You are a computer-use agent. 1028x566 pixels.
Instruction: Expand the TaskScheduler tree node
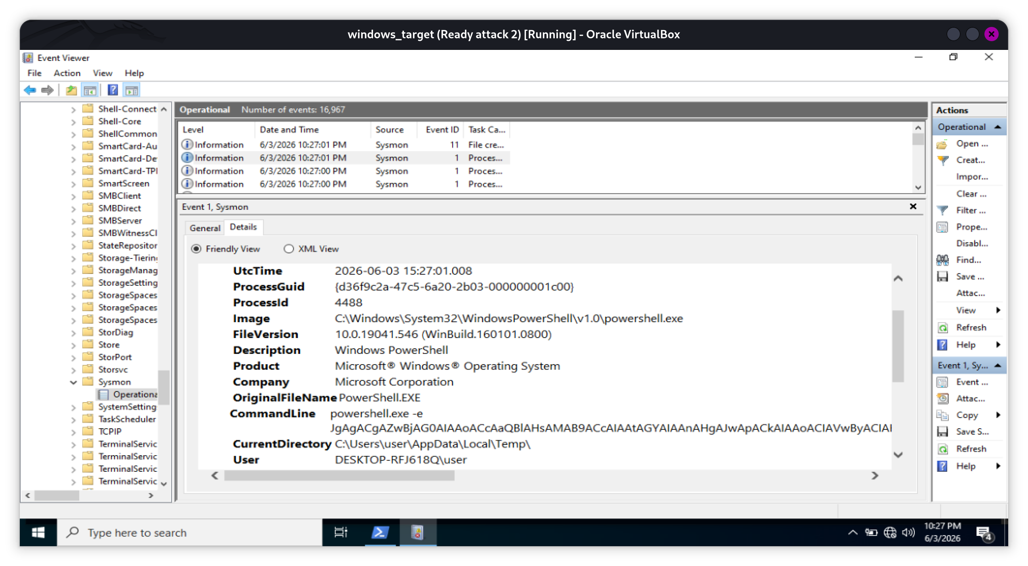[x=73, y=420]
